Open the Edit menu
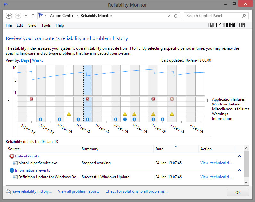Screen dimensions: 255x202 (x=20, y=25)
